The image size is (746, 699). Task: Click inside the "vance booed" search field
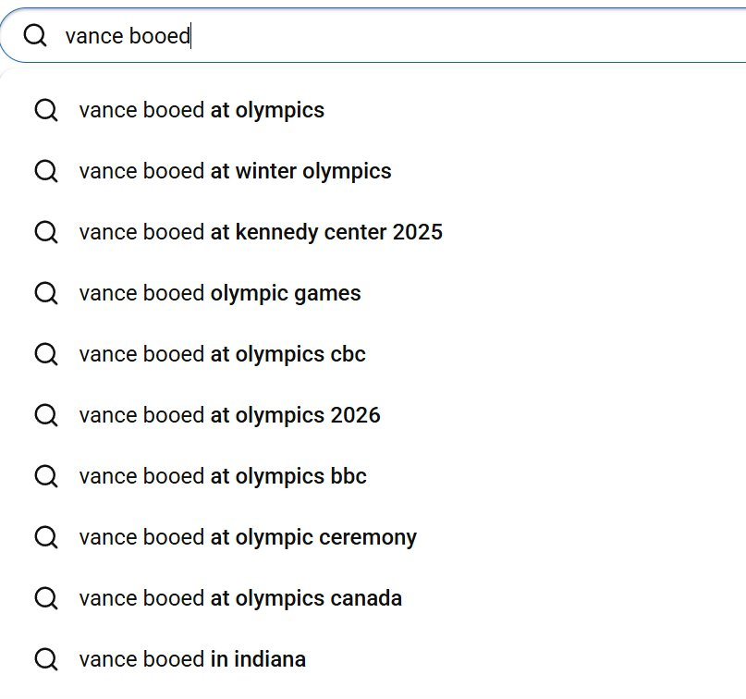tap(416, 36)
